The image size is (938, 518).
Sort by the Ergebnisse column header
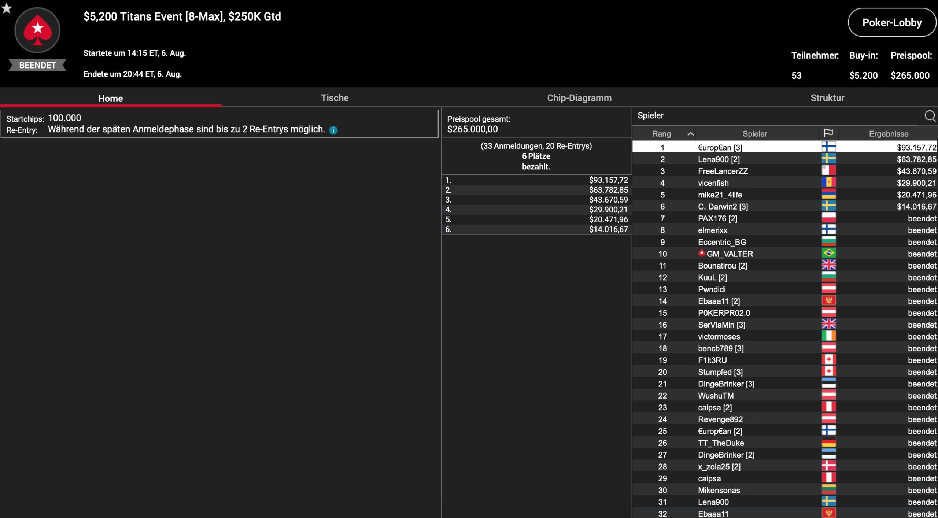(888, 134)
